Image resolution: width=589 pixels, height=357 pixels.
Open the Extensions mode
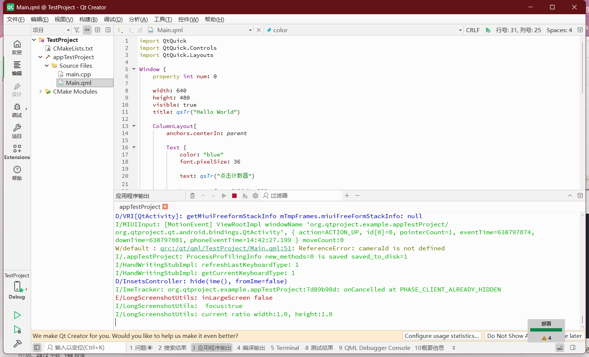(x=17, y=152)
